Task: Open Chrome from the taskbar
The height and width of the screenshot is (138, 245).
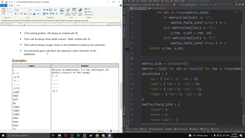Action: tap(97, 135)
